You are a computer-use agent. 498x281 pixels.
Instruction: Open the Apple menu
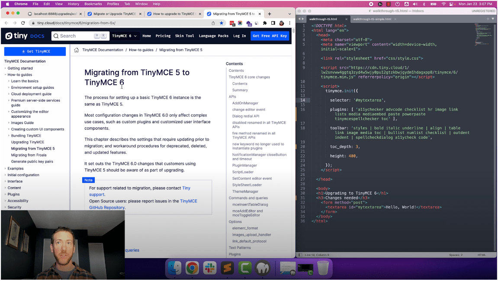click(x=7, y=4)
